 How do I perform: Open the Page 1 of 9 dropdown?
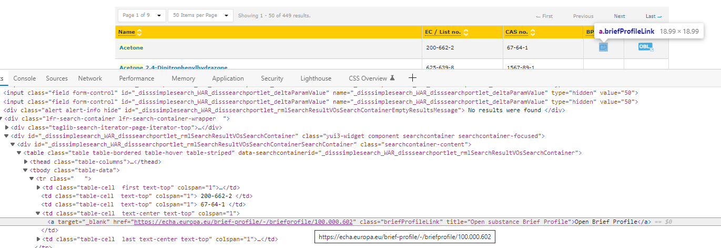point(142,15)
